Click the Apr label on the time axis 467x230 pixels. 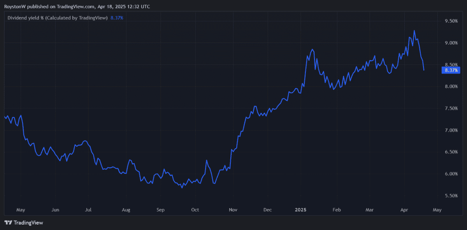tap(405, 210)
